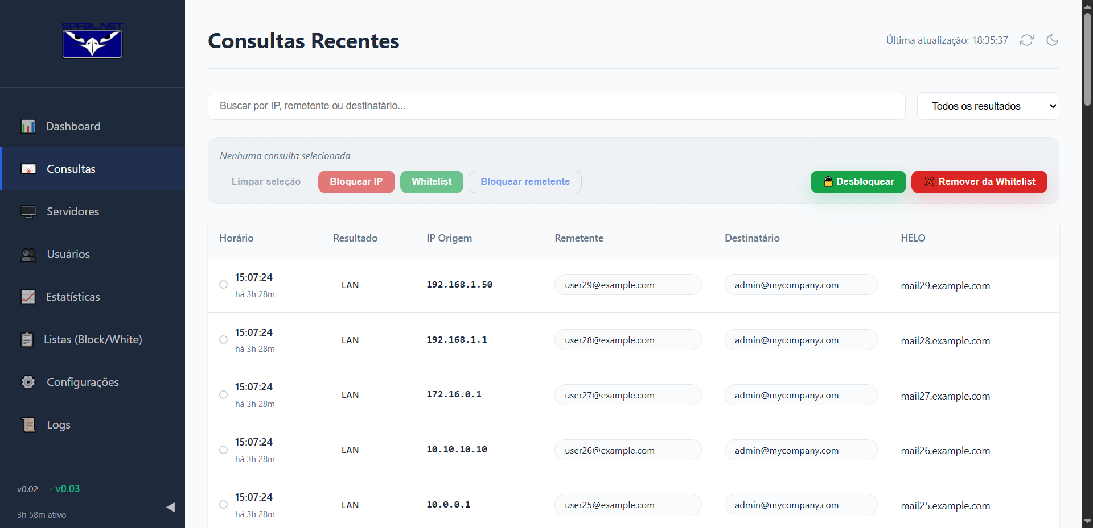Click the Última atualização timestamp

[947, 40]
